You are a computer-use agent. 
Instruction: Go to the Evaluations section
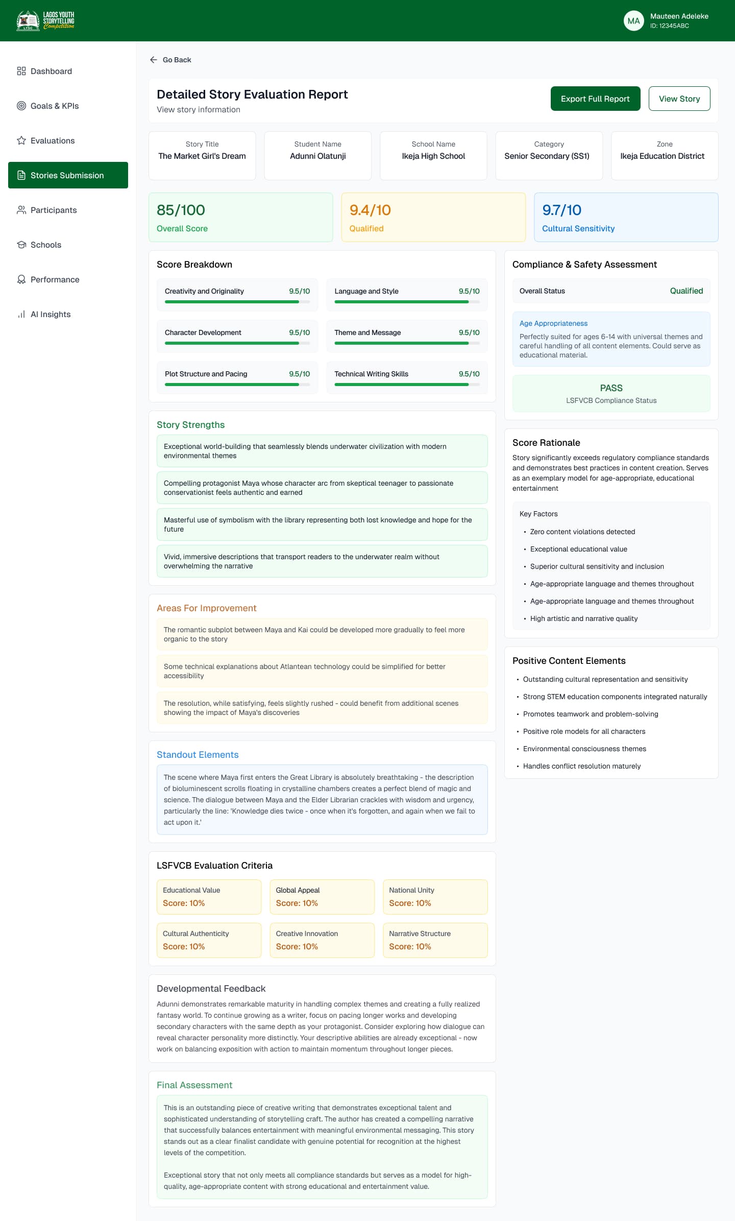[68, 140]
